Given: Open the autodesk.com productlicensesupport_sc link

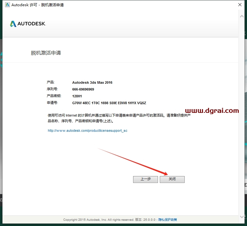Looking at the screenshot, I should click(88, 131).
